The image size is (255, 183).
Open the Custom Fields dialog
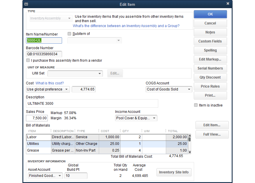[210, 41]
